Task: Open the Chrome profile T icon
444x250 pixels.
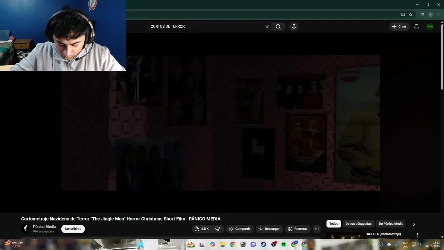Action: tap(430, 15)
